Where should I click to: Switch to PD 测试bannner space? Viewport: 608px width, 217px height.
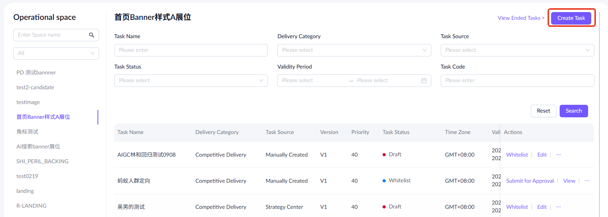[x=36, y=72]
